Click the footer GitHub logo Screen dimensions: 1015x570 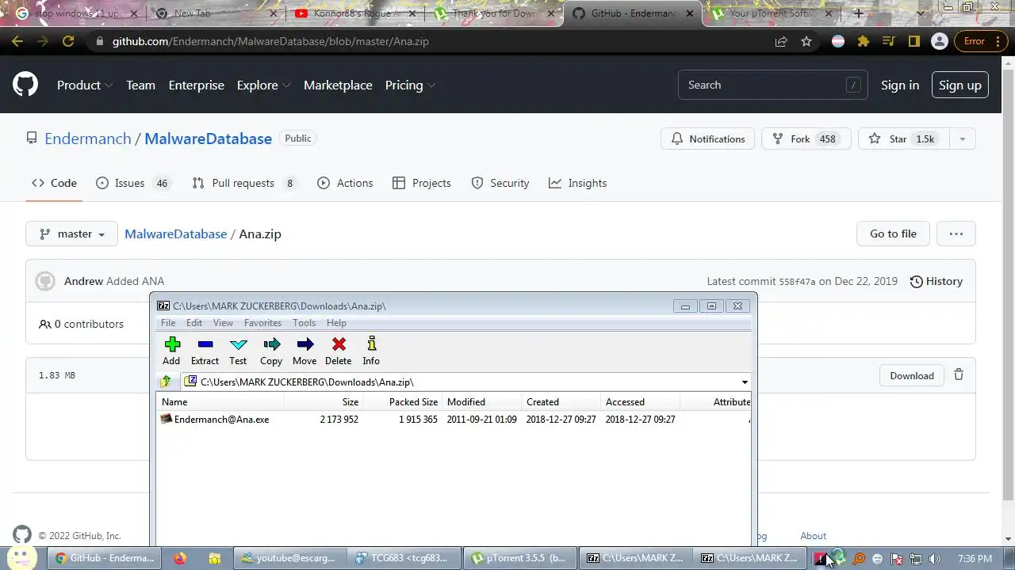22,535
